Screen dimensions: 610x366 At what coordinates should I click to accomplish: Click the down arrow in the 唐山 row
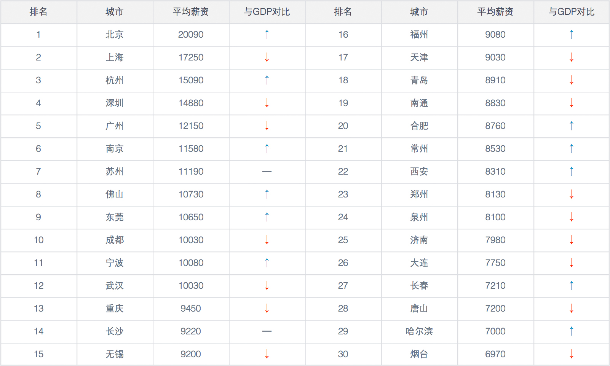572,309
